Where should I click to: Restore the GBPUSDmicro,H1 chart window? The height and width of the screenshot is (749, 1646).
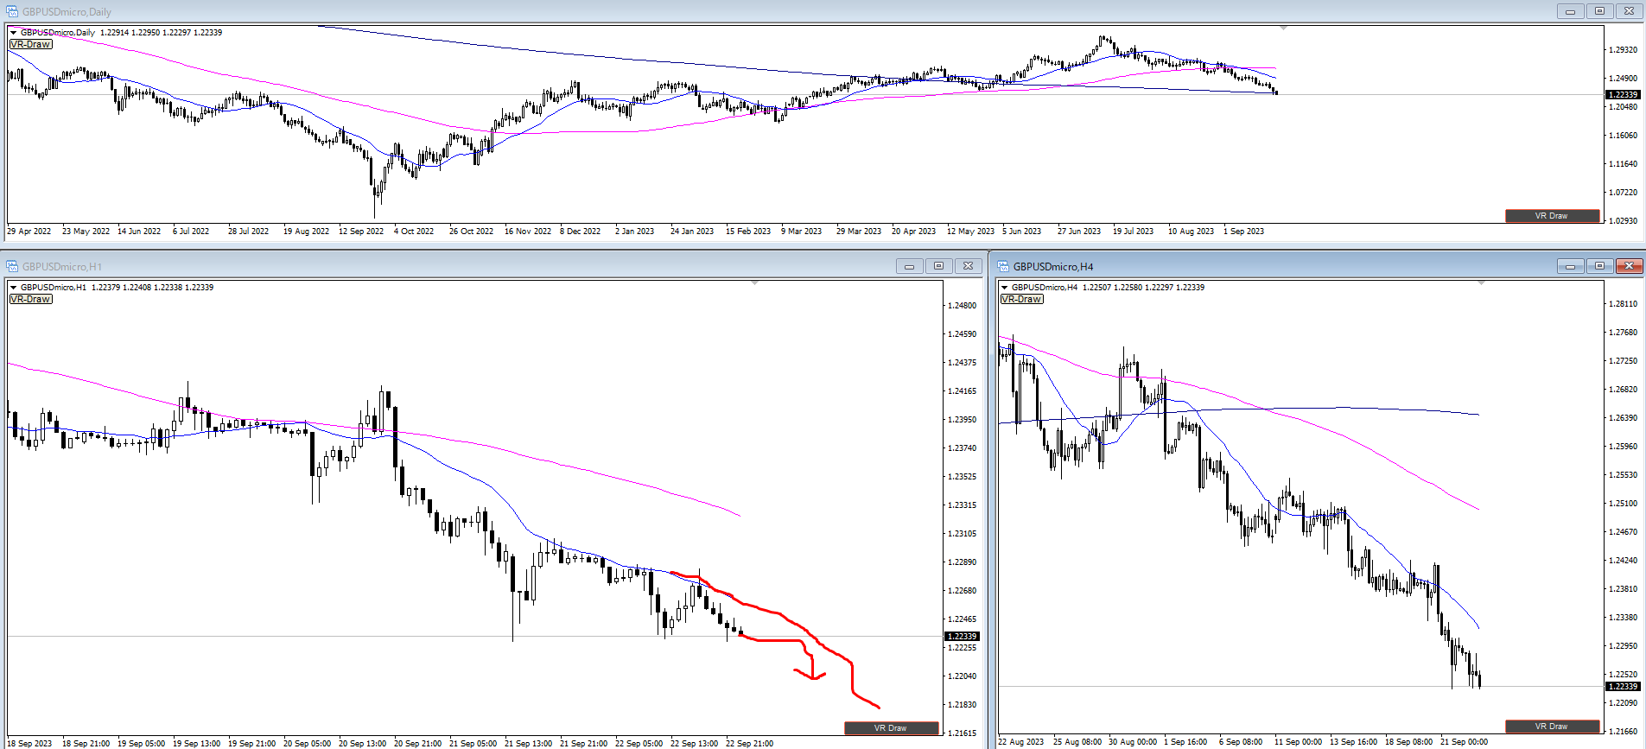[x=938, y=266]
